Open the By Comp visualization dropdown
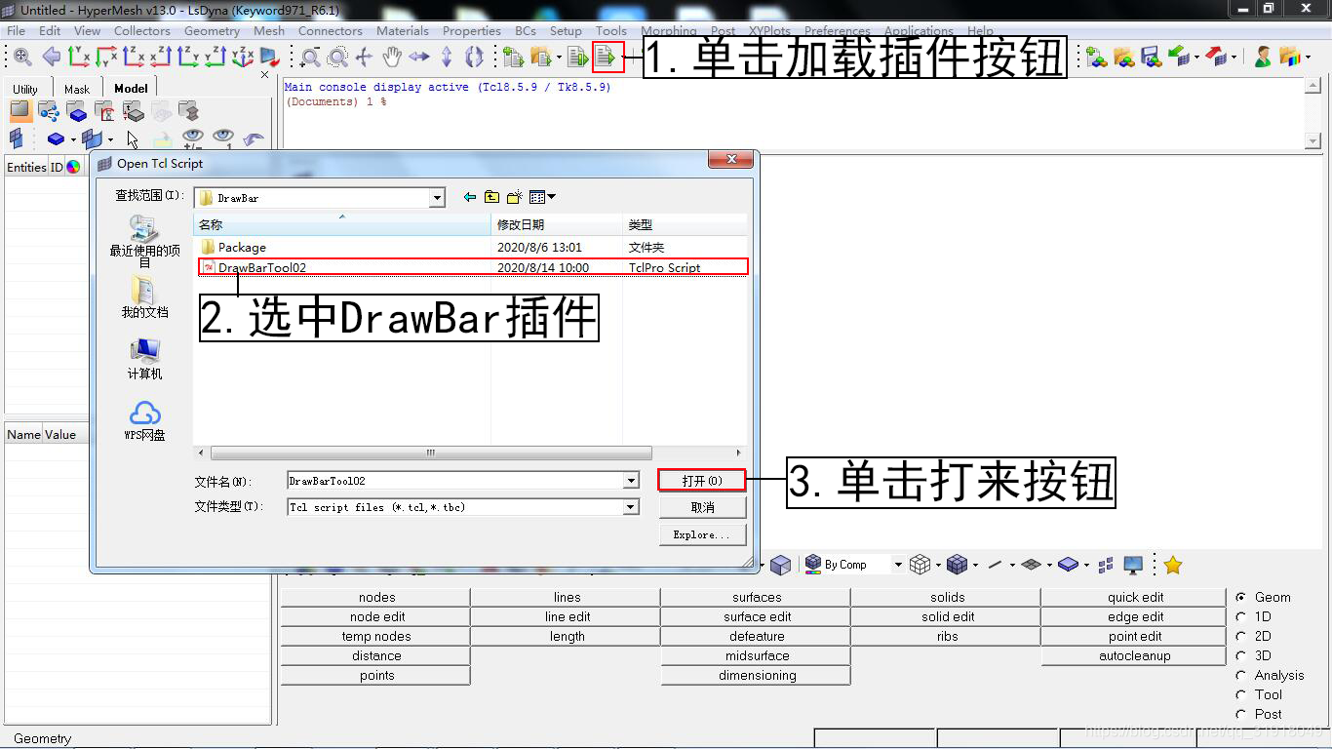The image size is (1332, 749). 895,565
